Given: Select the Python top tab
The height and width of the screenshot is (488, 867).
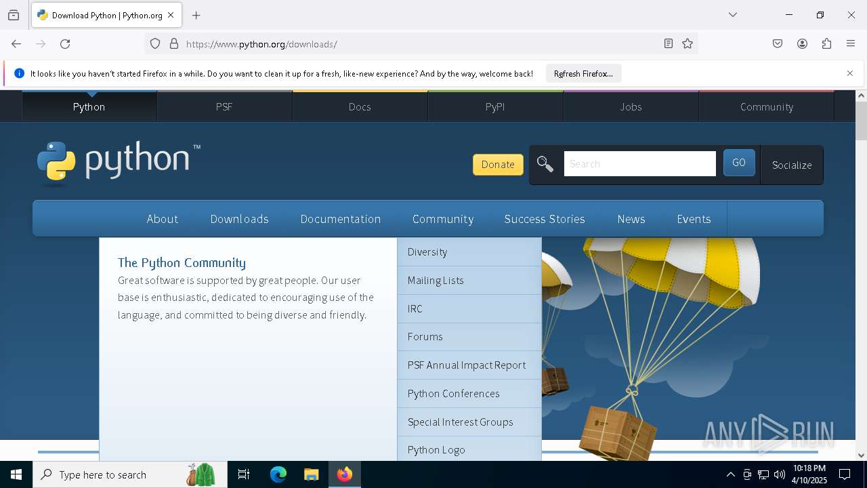Looking at the screenshot, I should pyautogui.click(x=89, y=106).
